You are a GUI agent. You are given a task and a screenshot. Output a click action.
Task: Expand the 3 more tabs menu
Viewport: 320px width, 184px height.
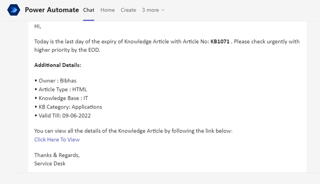(153, 10)
